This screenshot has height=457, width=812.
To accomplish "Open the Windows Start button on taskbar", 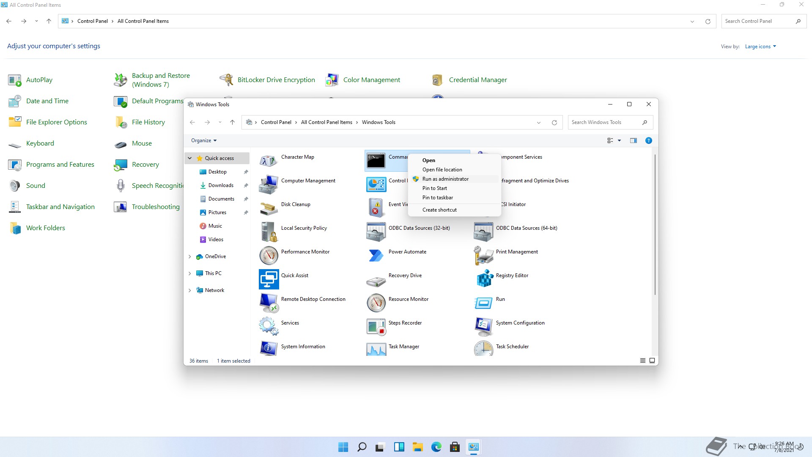I will 343,447.
